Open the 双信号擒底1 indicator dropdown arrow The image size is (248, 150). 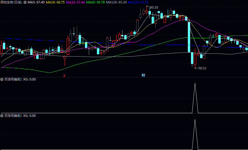2,79
